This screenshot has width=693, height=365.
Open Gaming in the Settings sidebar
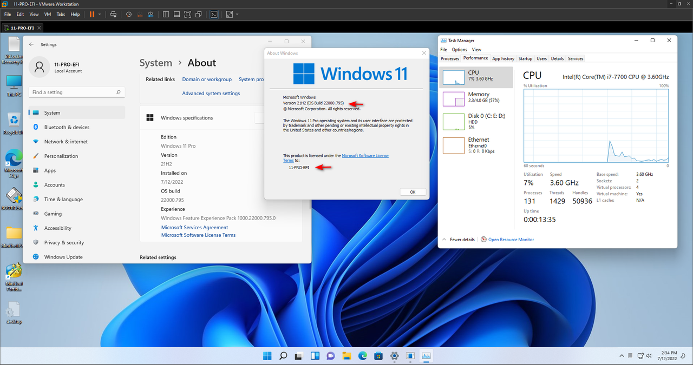click(x=77, y=214)
